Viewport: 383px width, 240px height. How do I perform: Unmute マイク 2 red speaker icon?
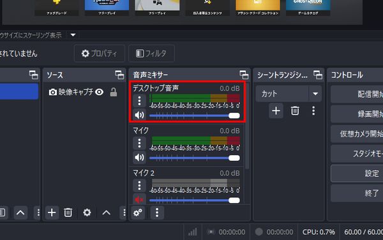pyautogui.click(x=139, y=200)
